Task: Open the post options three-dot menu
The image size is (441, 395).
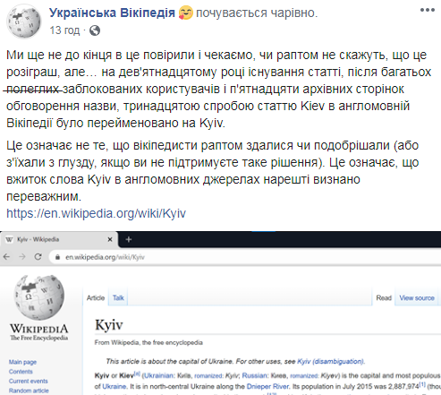Action: point(428,10)
